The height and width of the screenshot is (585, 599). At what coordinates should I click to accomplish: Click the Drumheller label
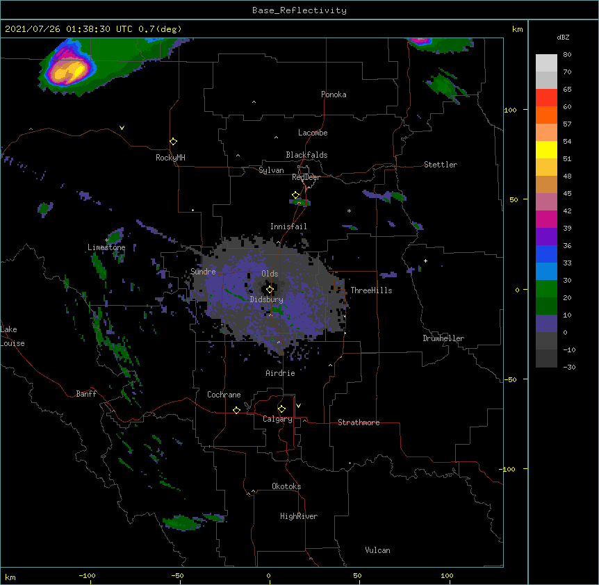click(443, 338)
